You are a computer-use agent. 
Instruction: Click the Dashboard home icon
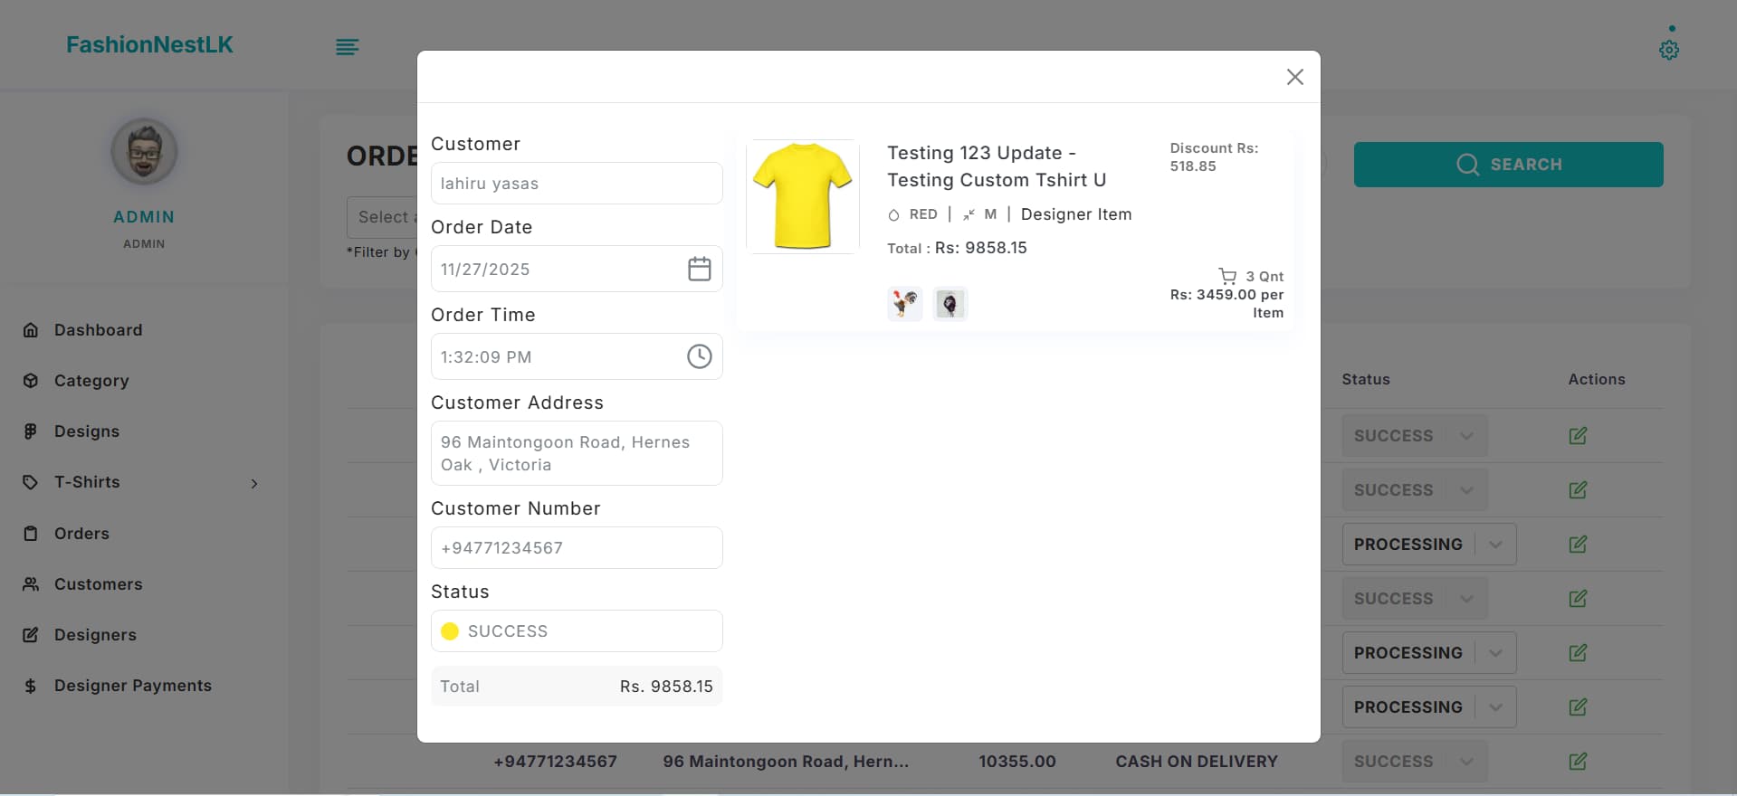coord(31,330)
